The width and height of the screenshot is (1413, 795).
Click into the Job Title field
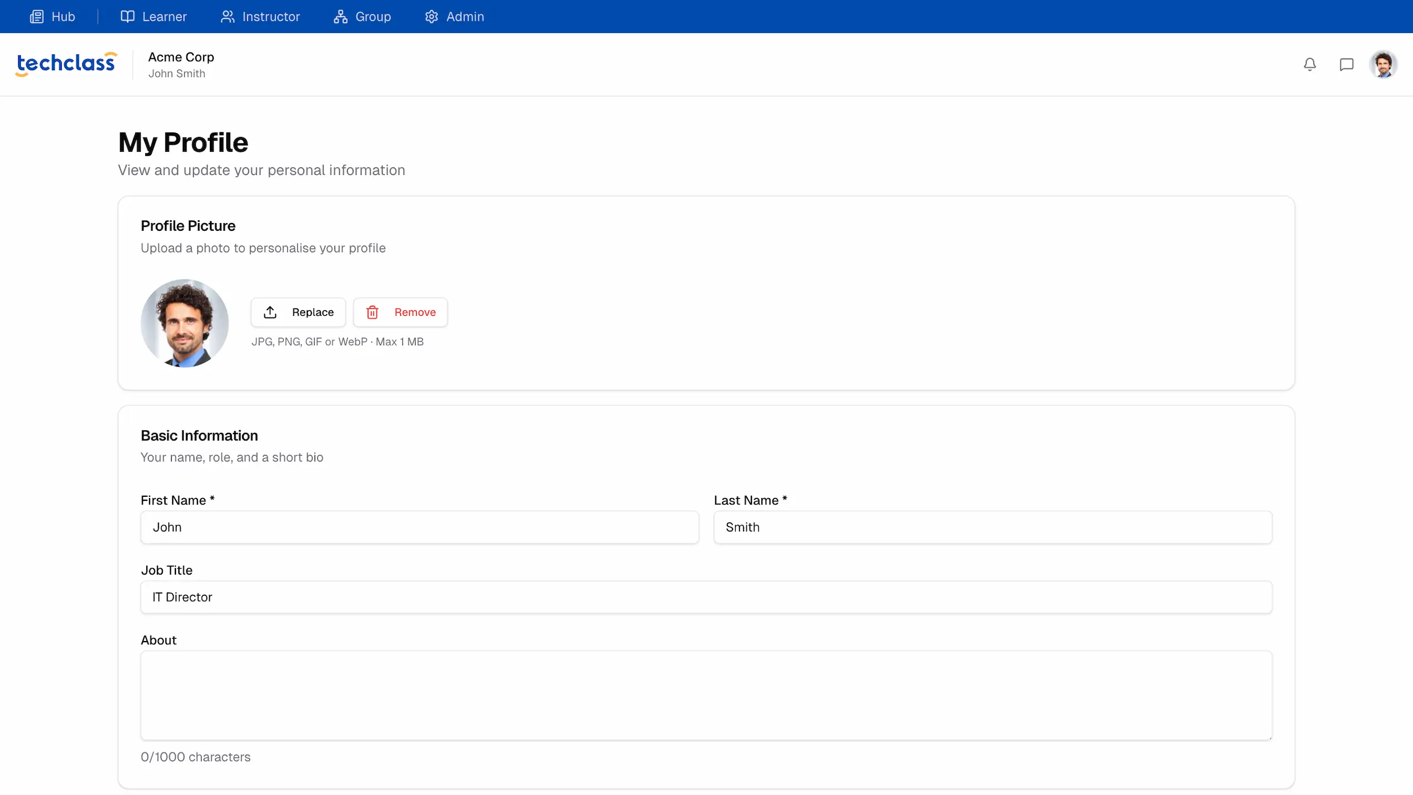(706, 597)
